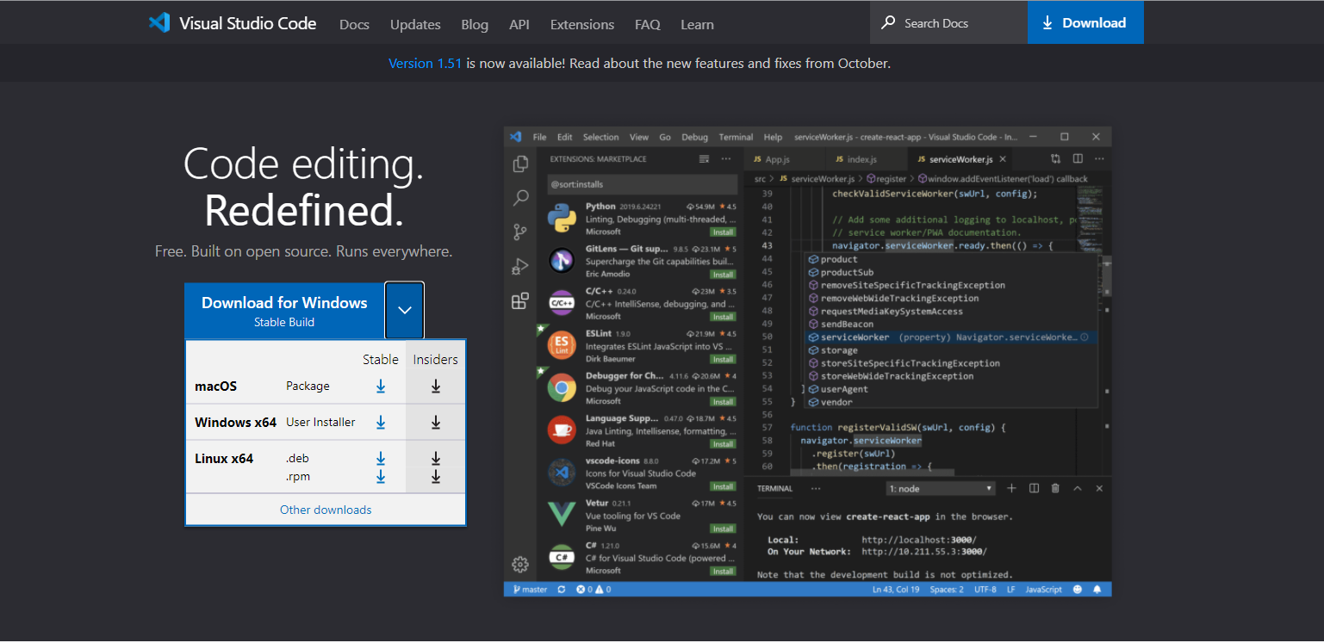1324x643 pixels.
Task: Open Explorer icon in the editor activity bar
Action: (520, 164)
